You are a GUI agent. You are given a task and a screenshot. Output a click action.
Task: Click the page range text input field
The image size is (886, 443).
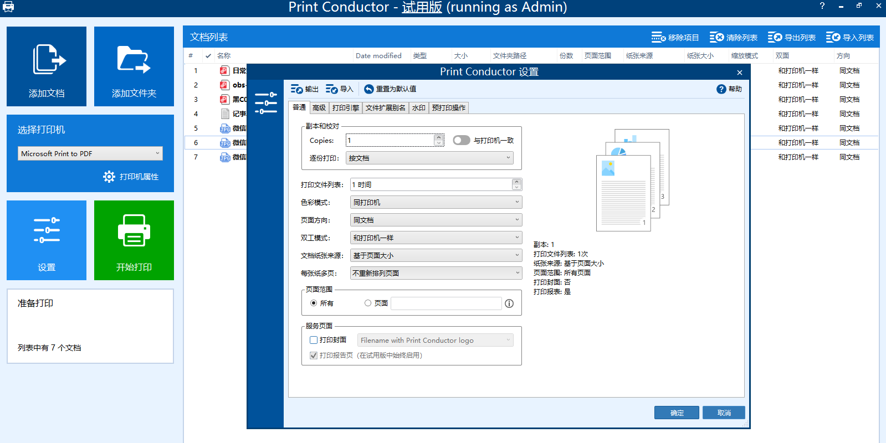446,303
